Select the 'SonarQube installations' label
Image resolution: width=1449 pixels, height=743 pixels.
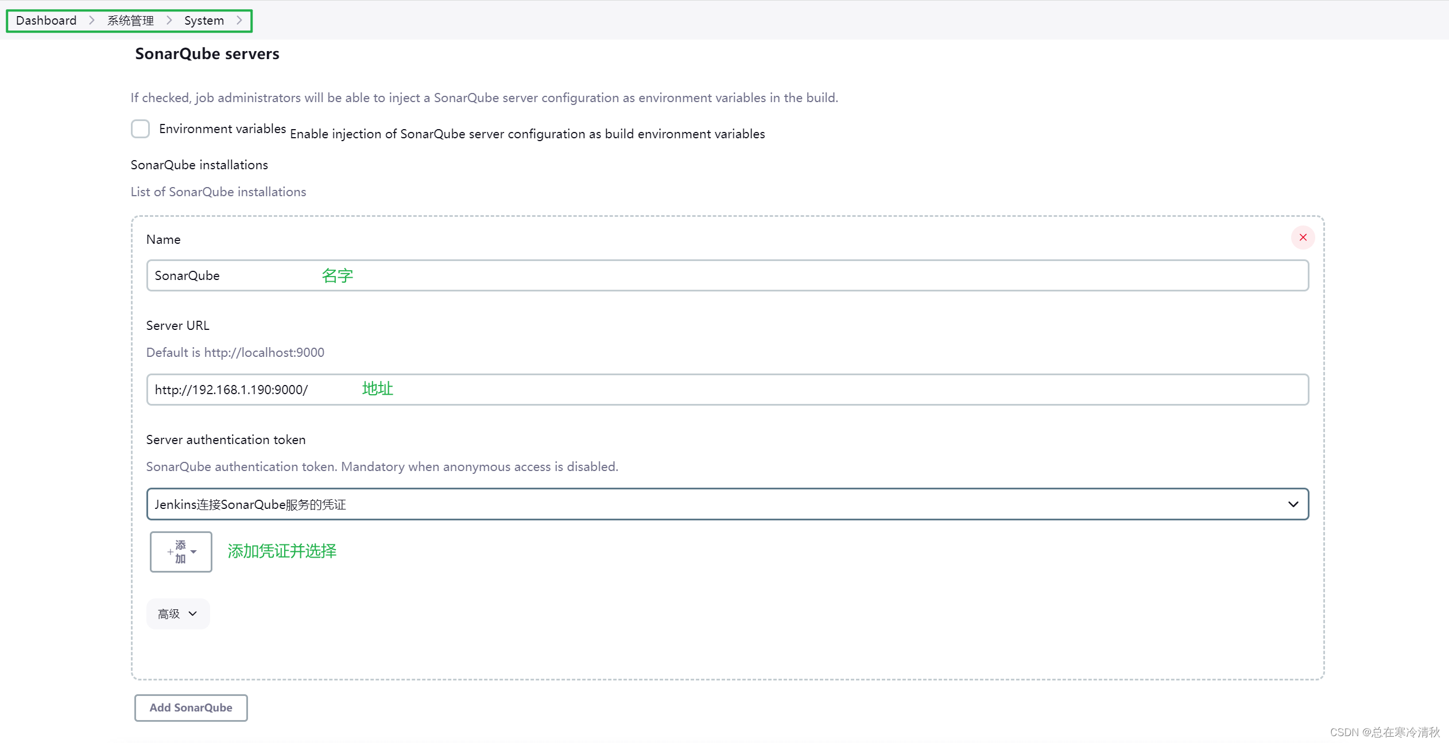[x=199, y=165]
